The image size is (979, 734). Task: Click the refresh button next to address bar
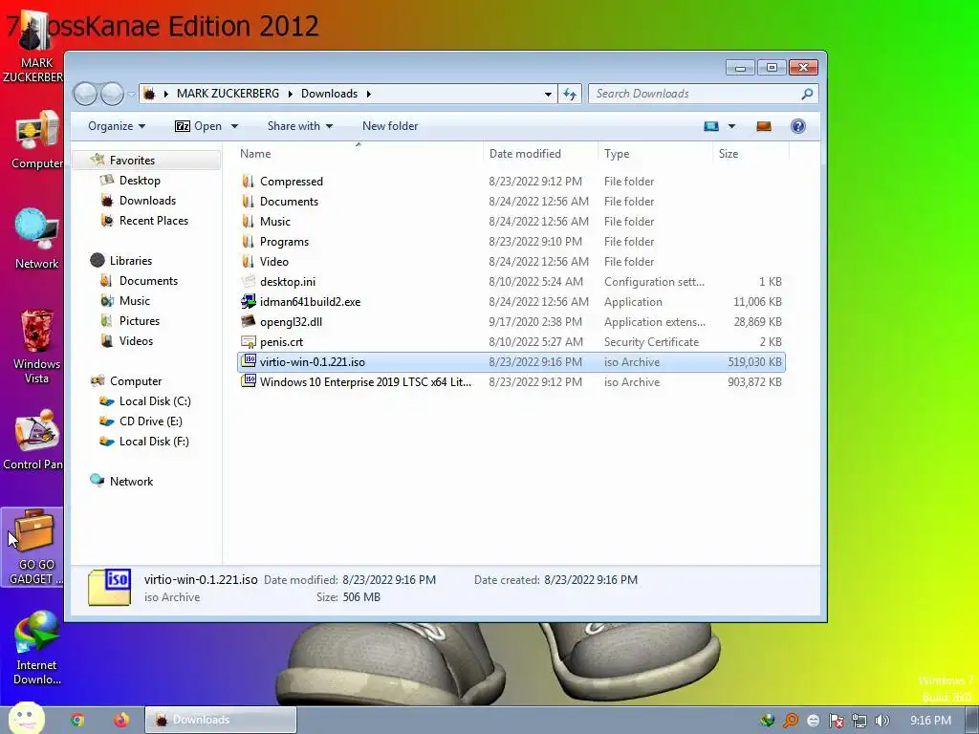coord(570,94)
